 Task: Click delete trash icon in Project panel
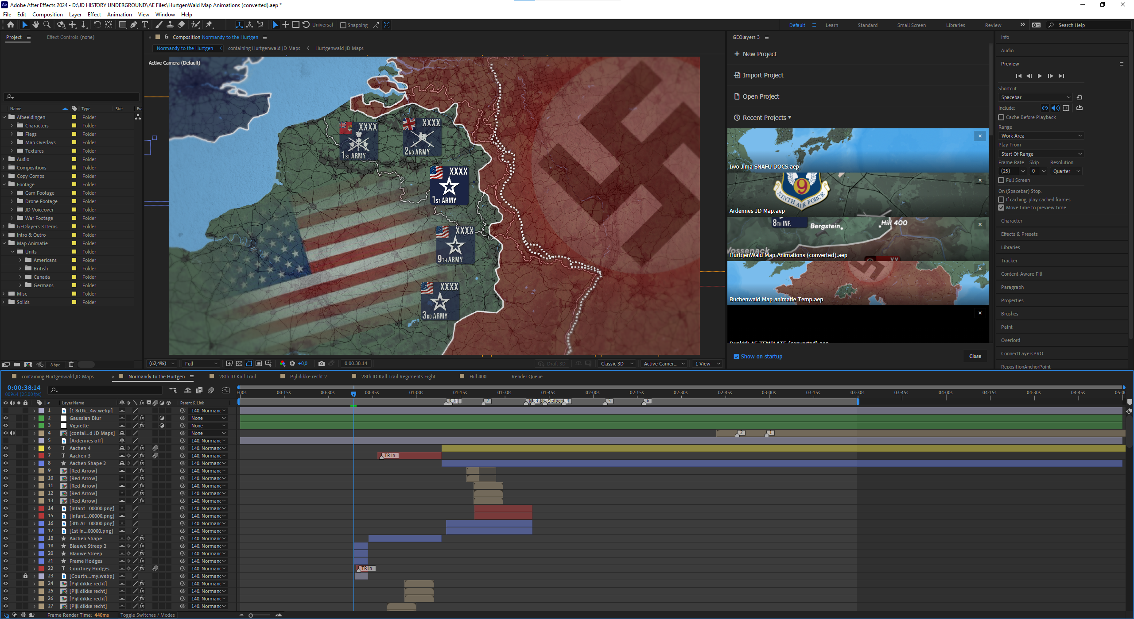tap(71, 365)
